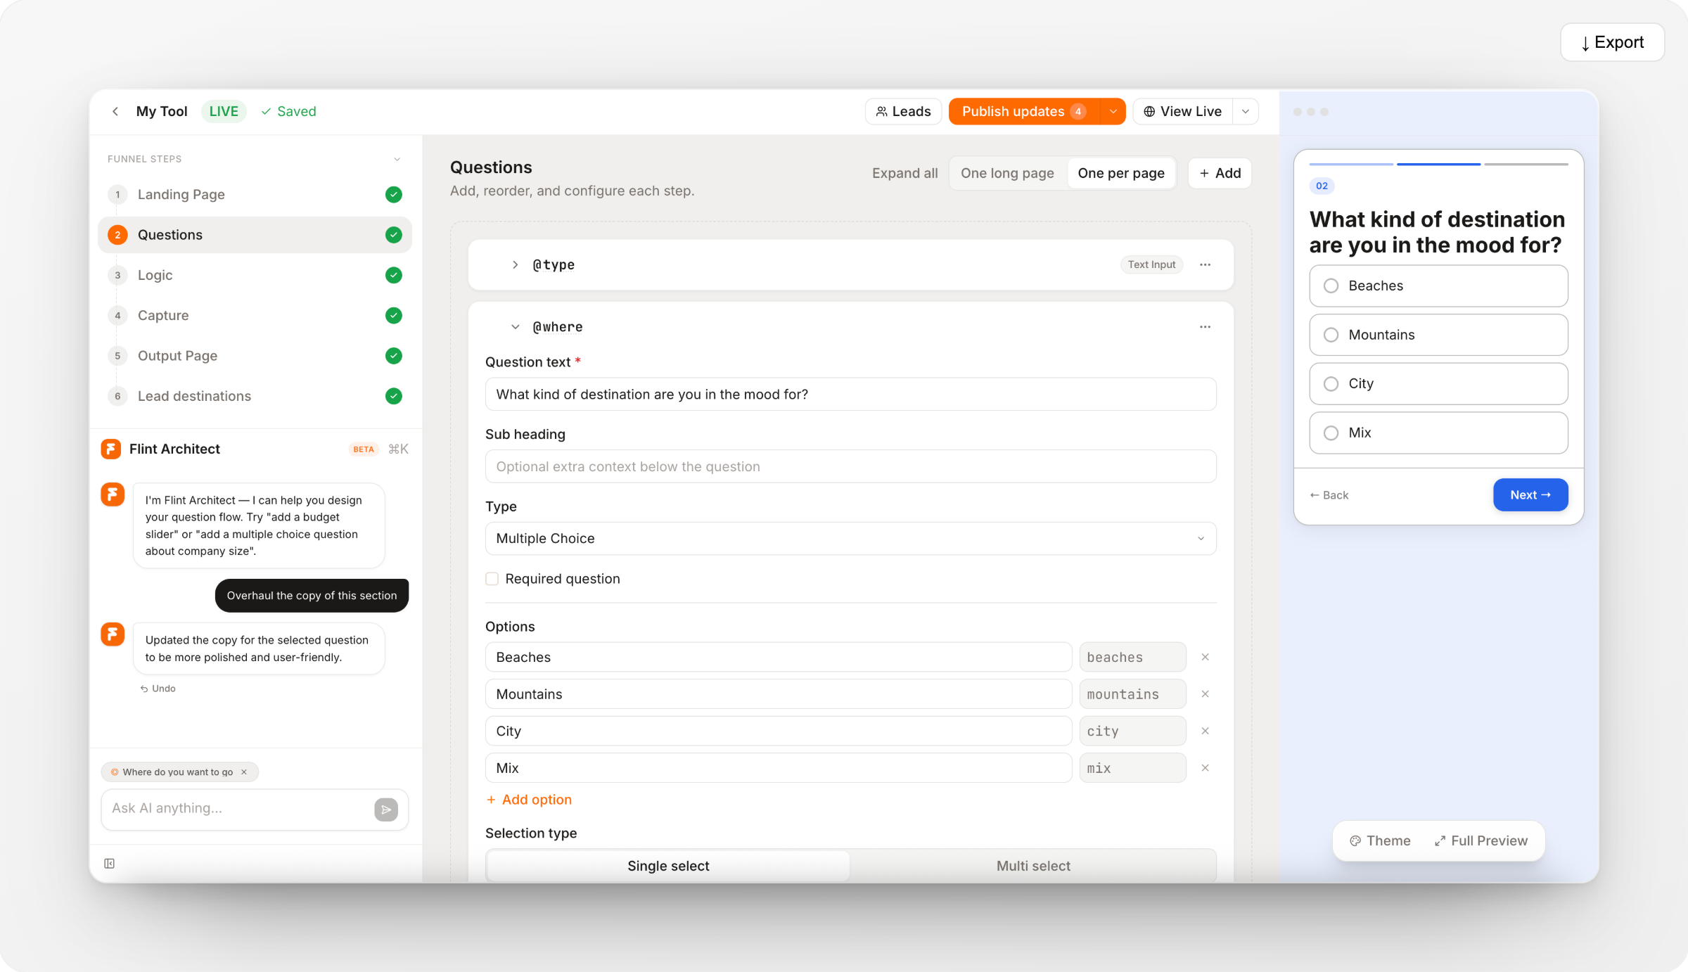Open Full Preview
Image resolution: width=1688 pixels, height=972 pixels.
1481,841
